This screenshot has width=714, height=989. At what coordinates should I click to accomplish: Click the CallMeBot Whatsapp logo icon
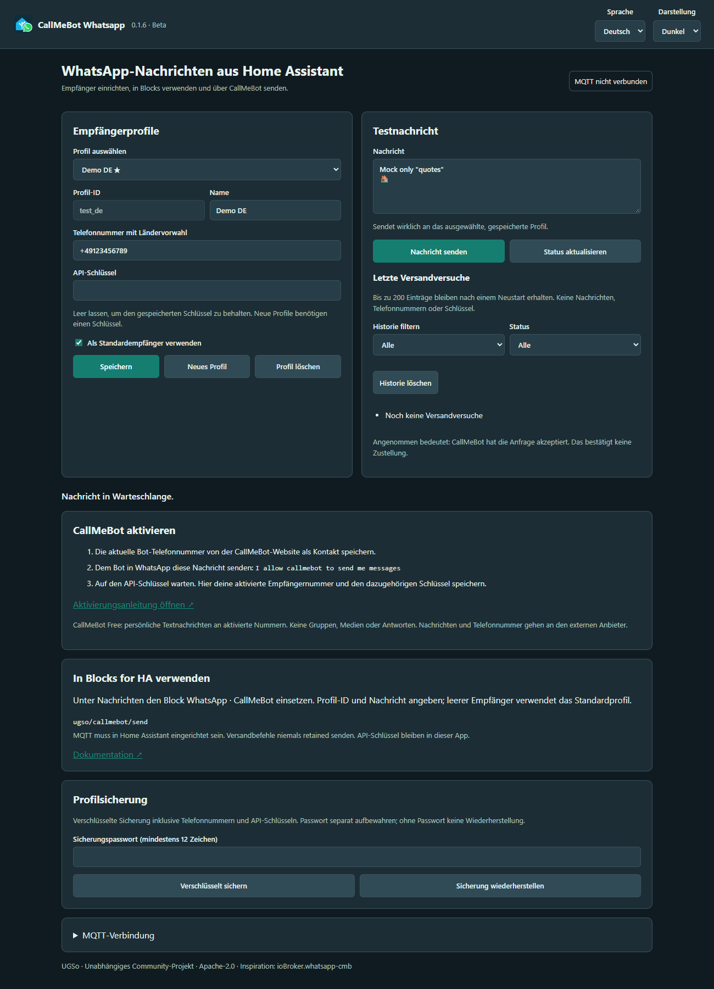(24, 25)
